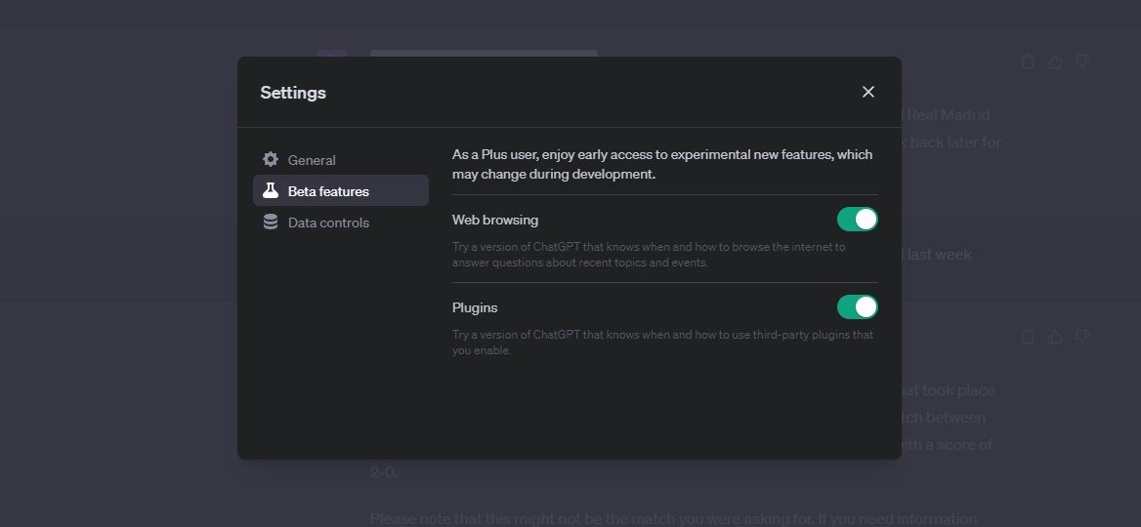Switch to the Data controls tab
1141x527 pixels.
point(328,223)
